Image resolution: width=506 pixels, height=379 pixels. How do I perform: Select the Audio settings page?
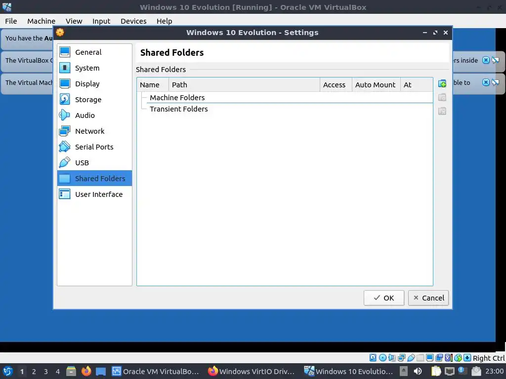point(94,115)
